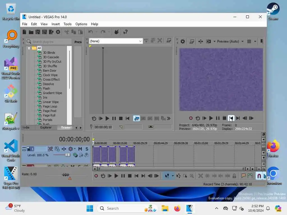This screenshot has width=287, height=215.
Task: Stop playback in the trimmer transport
Action: coord(121,118)
